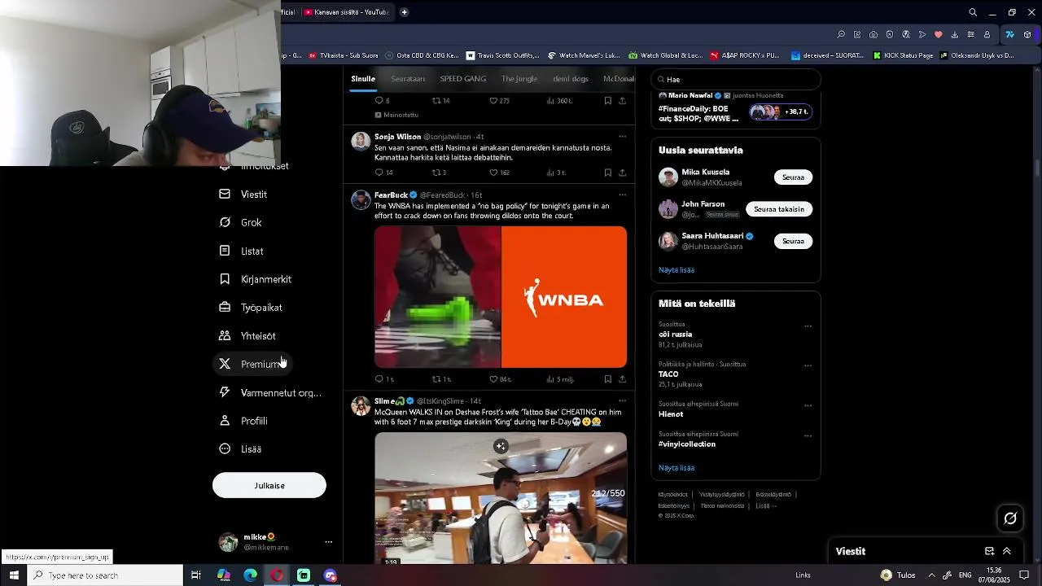Viewport: 1042px width, 586px height.
Task: Open Työpaikat jobs page
Action: point(251,308)
